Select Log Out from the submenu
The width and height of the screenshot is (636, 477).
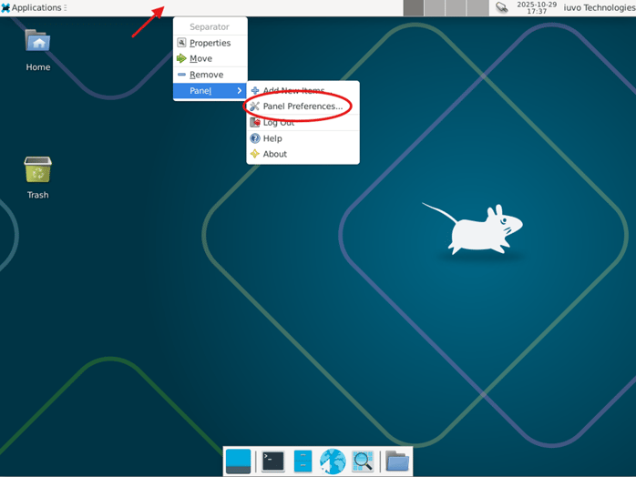click(278, 123)
